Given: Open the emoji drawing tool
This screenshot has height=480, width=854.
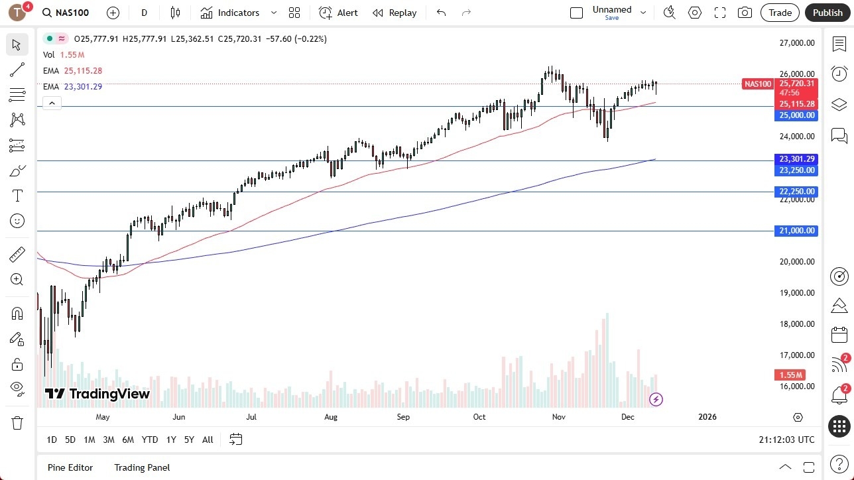Looking at the screenshot, I should point(17,221).
